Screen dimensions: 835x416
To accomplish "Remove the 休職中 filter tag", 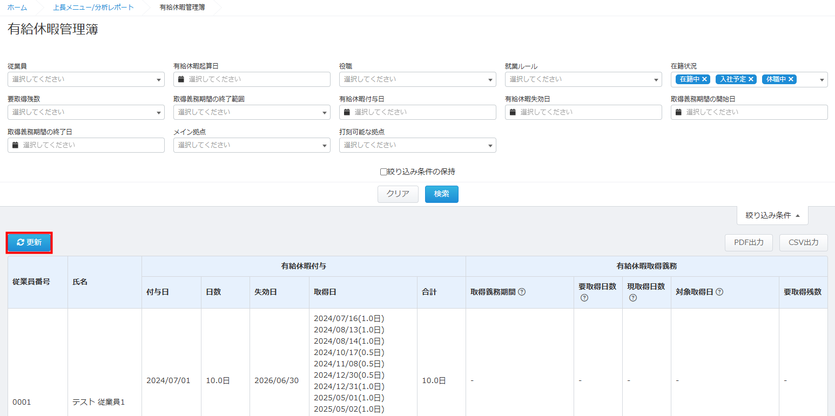I will 791,79.
